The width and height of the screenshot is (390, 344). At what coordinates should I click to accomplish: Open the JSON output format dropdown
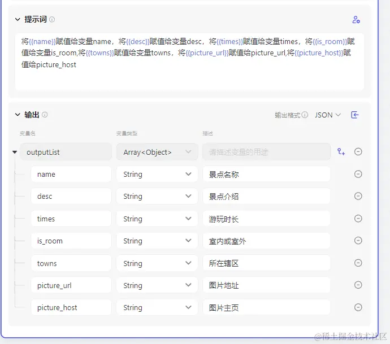[x=328, y=115]
